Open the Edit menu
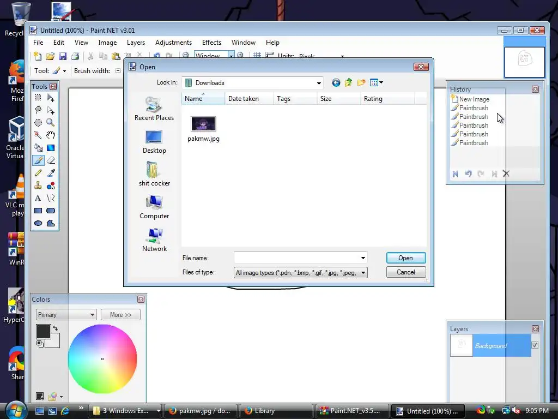 click(x=59, y=43)
